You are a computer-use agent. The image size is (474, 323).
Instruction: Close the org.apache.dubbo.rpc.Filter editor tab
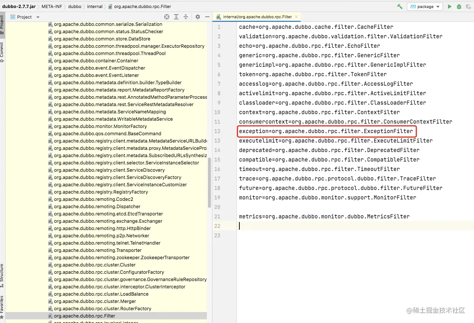(x=296, y=17)
